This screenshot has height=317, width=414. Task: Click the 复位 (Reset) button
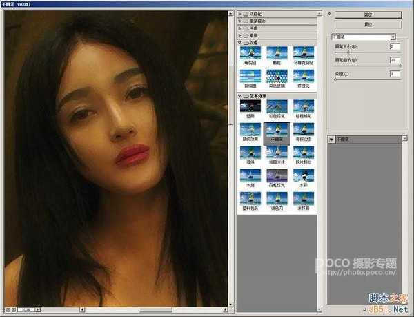[368, 24]
